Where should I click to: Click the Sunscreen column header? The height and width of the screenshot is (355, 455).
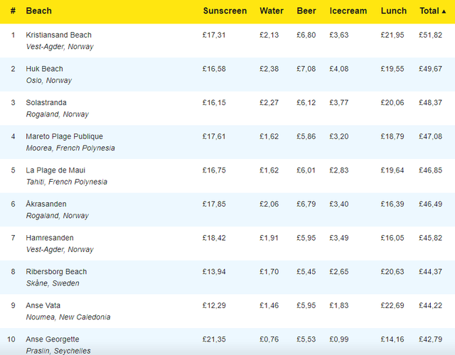tap(225, 11)
